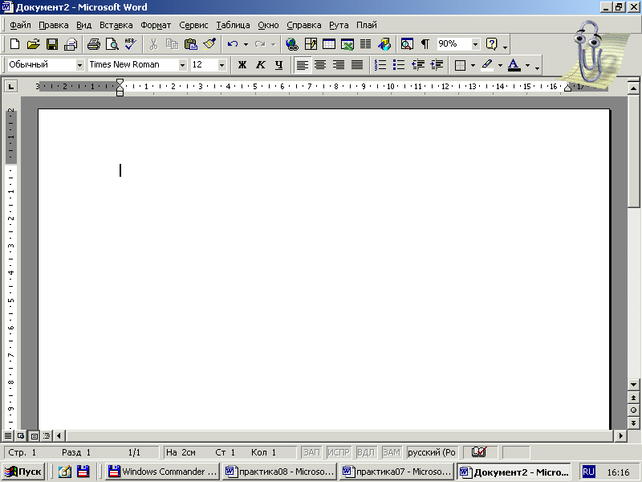Open Word help question mark icon
The width and height of the screenshot is (642, 482).
[x=491, y=44]
